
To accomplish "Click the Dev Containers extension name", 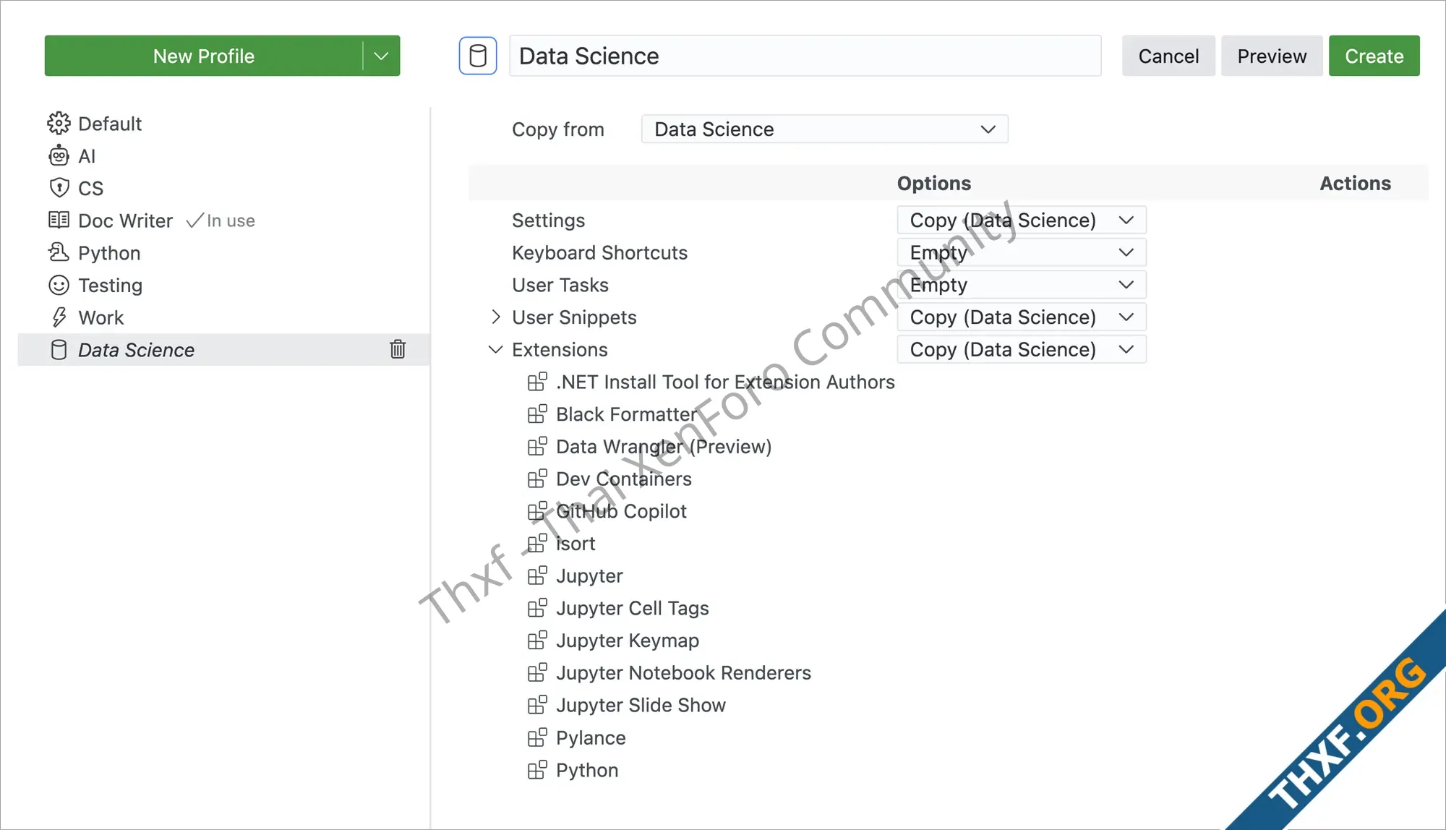I will point(624,479).
